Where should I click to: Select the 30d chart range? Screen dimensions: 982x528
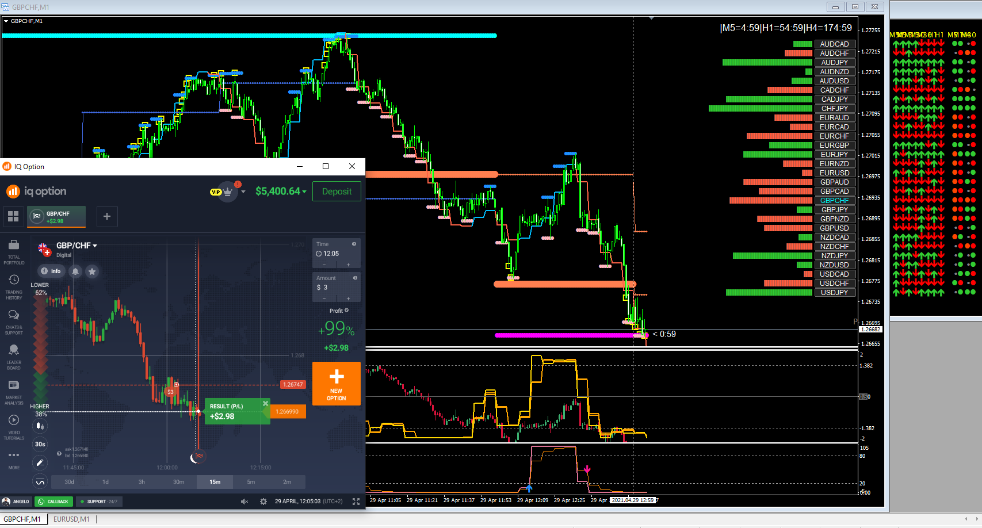[70, 482]
